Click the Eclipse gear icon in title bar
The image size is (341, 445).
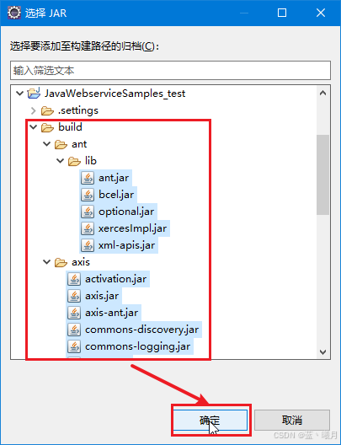pyautogui.click(x=14, y=13)
